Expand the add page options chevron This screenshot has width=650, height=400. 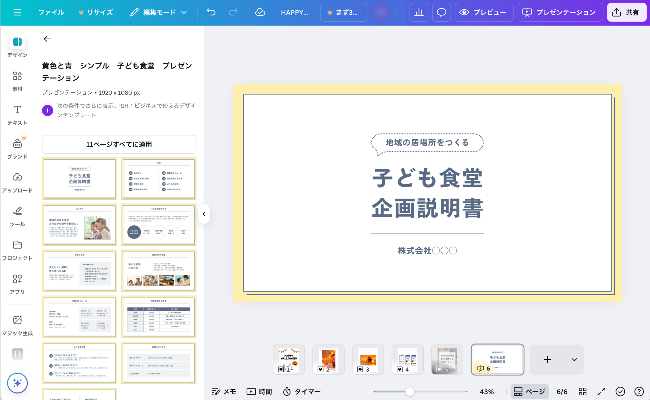[574, 360]
